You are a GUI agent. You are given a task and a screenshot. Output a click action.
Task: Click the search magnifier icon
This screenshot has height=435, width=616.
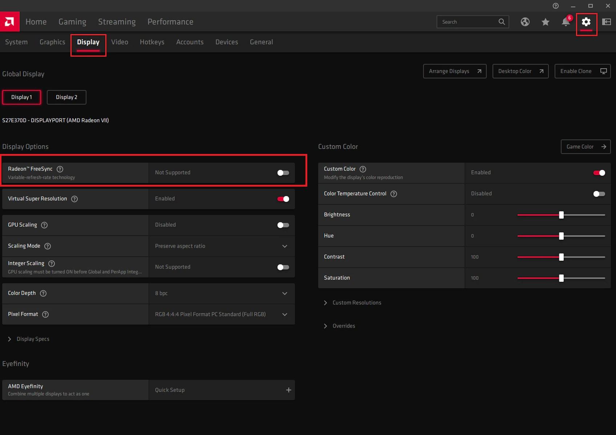click(502, 22)
